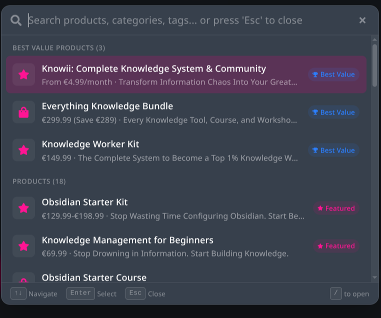Click the results list scrollbar thumb
The height and width of the screenshot is (318, 381).
[x=375, y=65]
